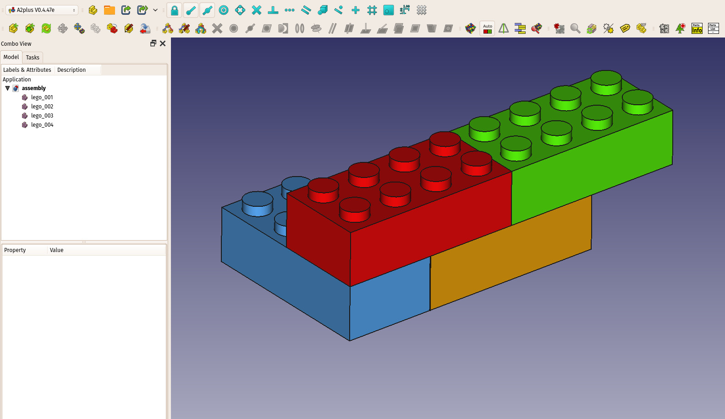Toggle the Auto solve button
The image size is (725, 419).
click(x=487, y=28)
